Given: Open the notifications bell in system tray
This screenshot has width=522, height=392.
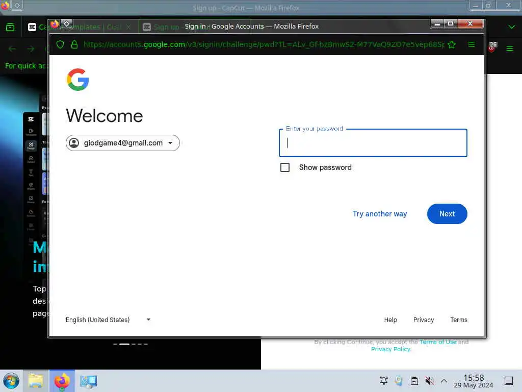Looking at the screenshot, I should (383, 381).
